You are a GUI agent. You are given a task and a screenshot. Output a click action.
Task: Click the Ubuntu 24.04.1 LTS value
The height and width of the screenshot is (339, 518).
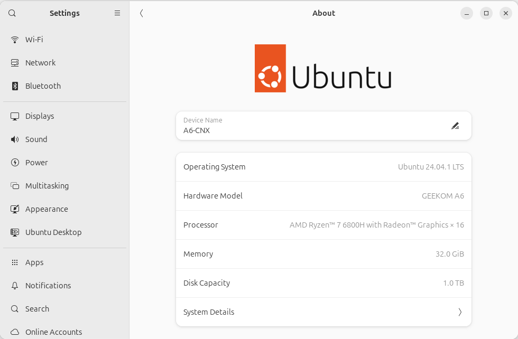[431, 167]
